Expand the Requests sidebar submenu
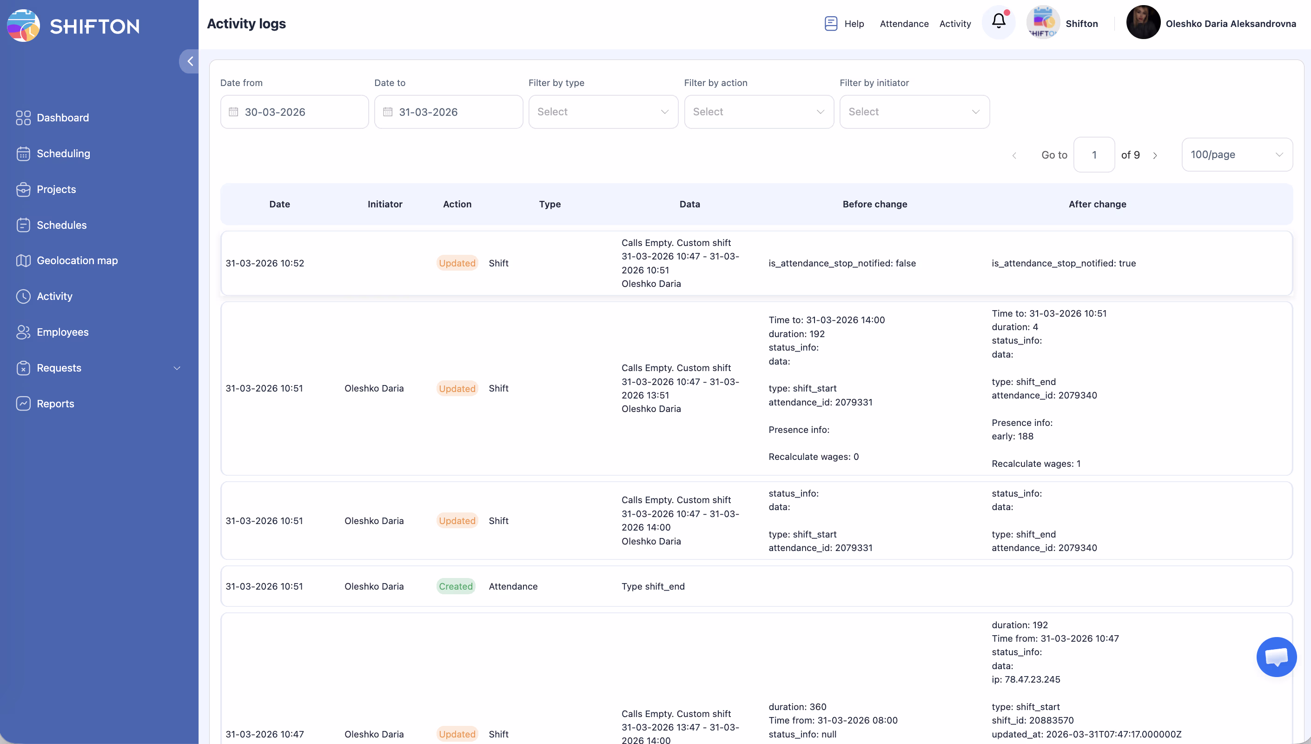This screenshot has width=1311, height=744. [x=176, y=368]
